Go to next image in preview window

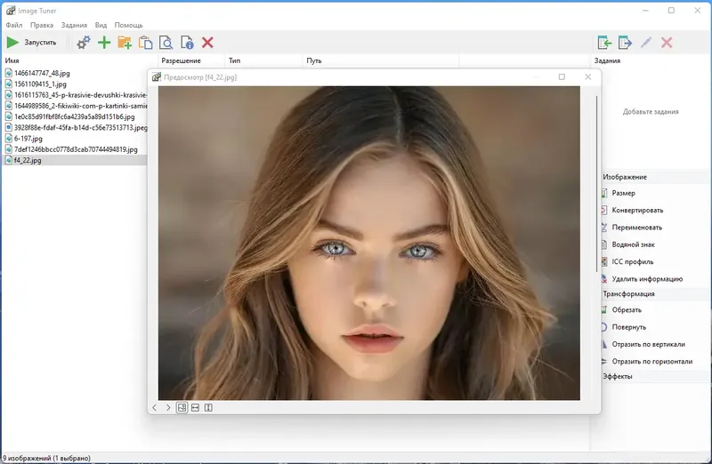click(x=168, y=408)
